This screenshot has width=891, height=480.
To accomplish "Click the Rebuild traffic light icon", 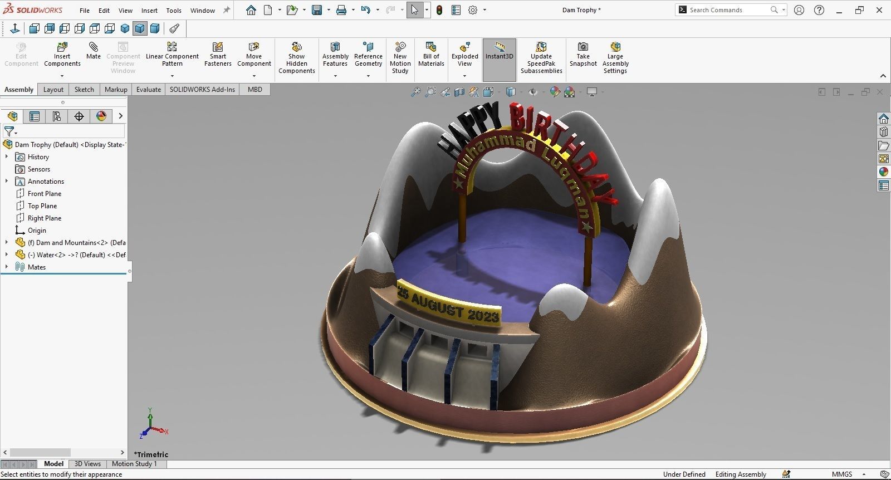I will point(439,10).
